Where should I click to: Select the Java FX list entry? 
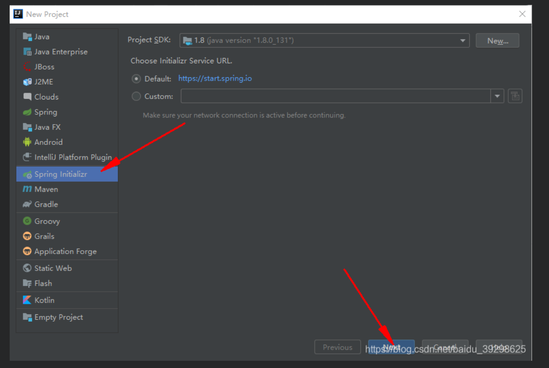[x=67, y=127]
